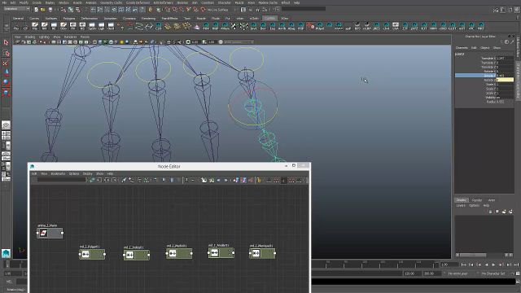This screenshot has height=293, width=521.
Task: Click the Node Editor lock icon
Action: coord(259,180)
